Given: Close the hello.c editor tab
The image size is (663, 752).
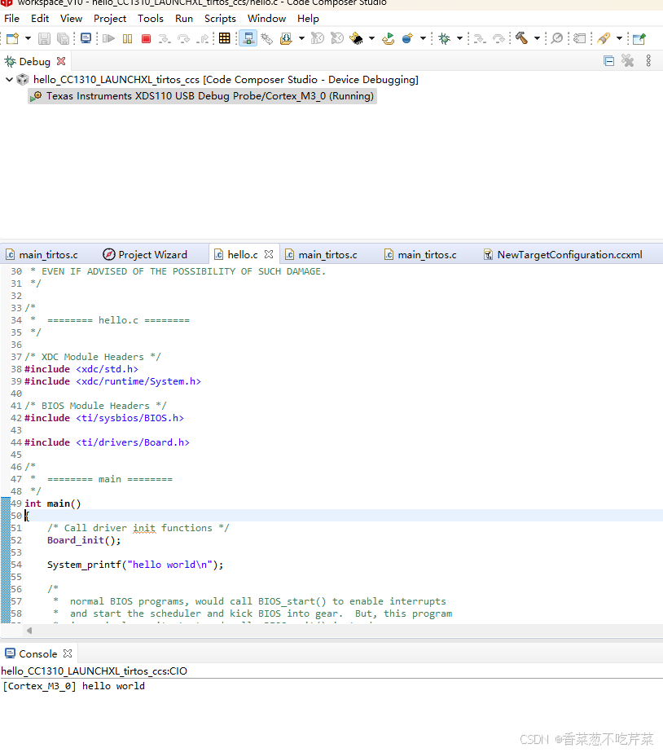Looking at the screenshot, I should 269,254.
